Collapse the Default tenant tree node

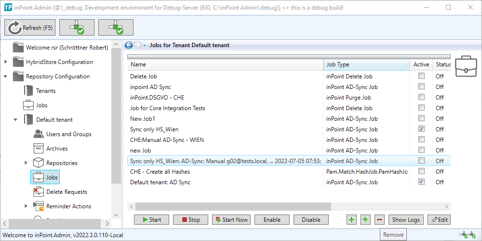coord(16,120)
